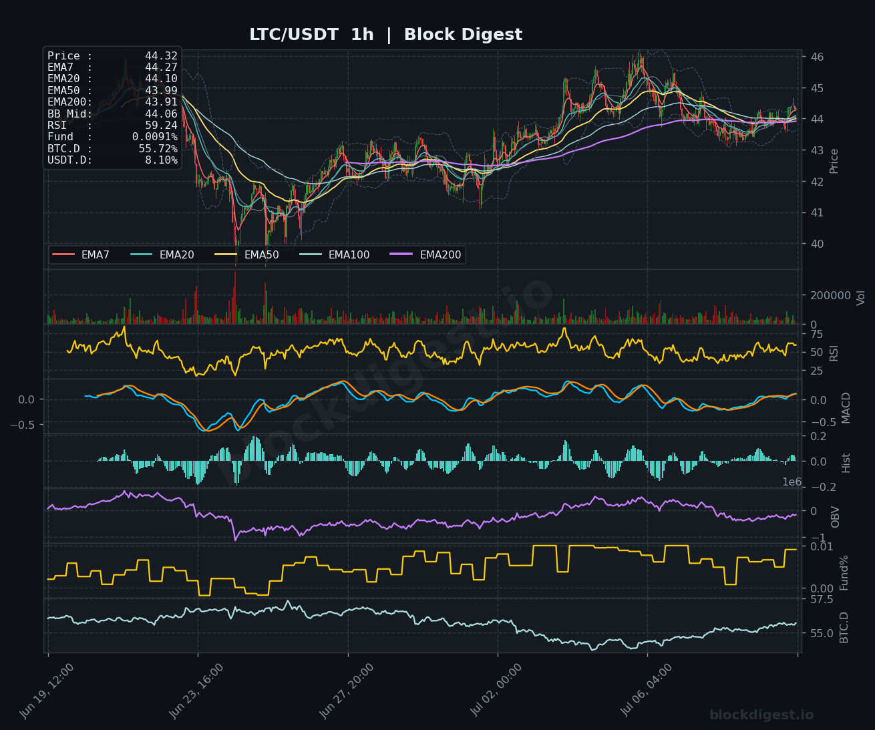Click the Vol axis label
The height and width of the screenshot is (730, 875).
click(x=860, y=298)
